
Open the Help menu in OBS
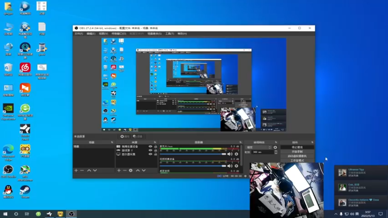(x=182, y=33)
